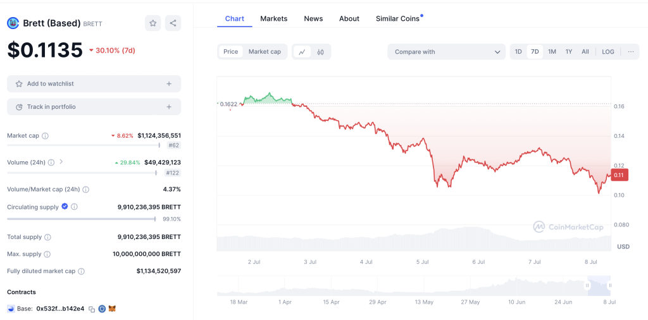This screenshot has height=320, width=648.
Task: Click the $1,124,356,551 market cap value
Action: point(159,135)
